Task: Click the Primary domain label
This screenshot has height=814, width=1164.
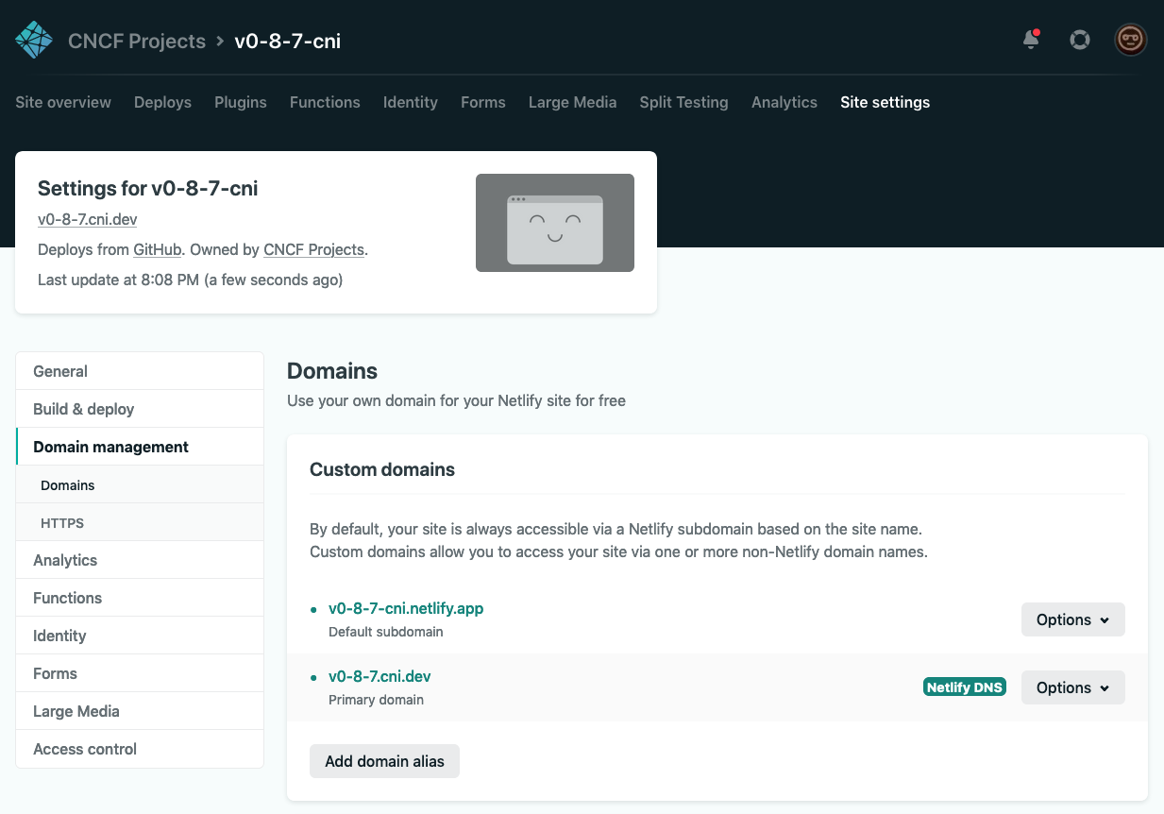Action: click(x=376, y=700)
